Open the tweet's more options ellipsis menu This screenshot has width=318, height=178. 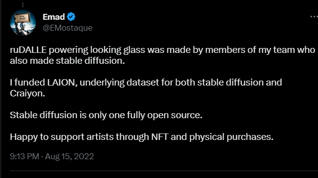tap(314, 17)
